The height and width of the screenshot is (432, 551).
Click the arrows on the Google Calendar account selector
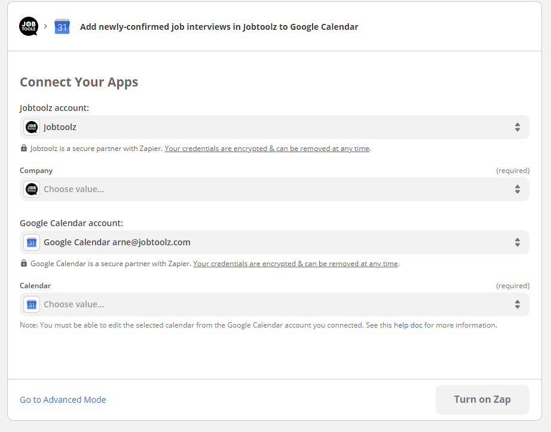518,242
